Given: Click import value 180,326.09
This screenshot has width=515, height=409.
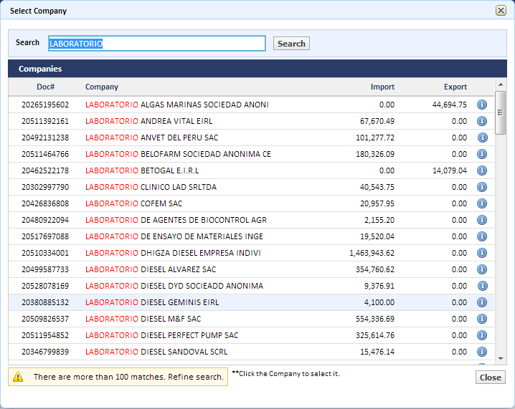Looking at the screenshot, I should tap(375, 154).
